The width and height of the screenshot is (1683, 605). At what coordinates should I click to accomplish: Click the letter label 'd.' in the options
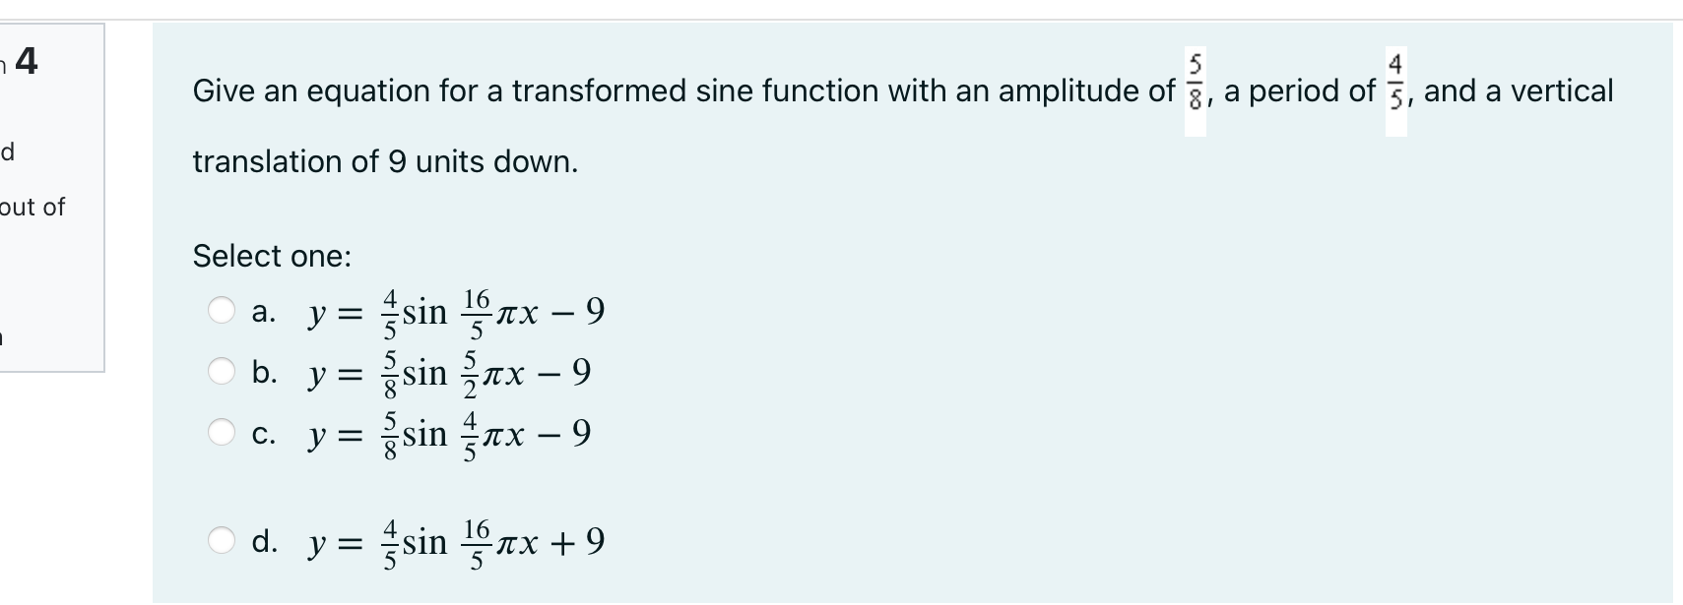click(266, 540)
